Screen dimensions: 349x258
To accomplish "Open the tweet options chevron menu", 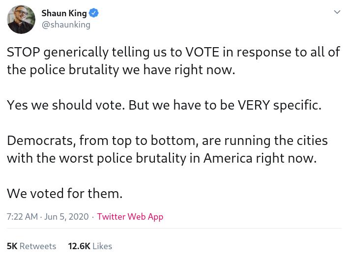I will pos(337,12).
